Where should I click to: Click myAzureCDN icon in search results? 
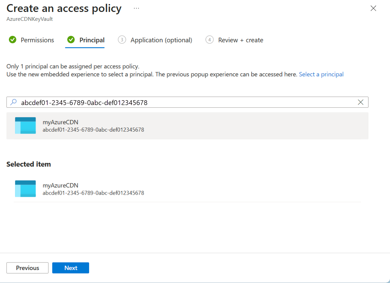point(25,125)
